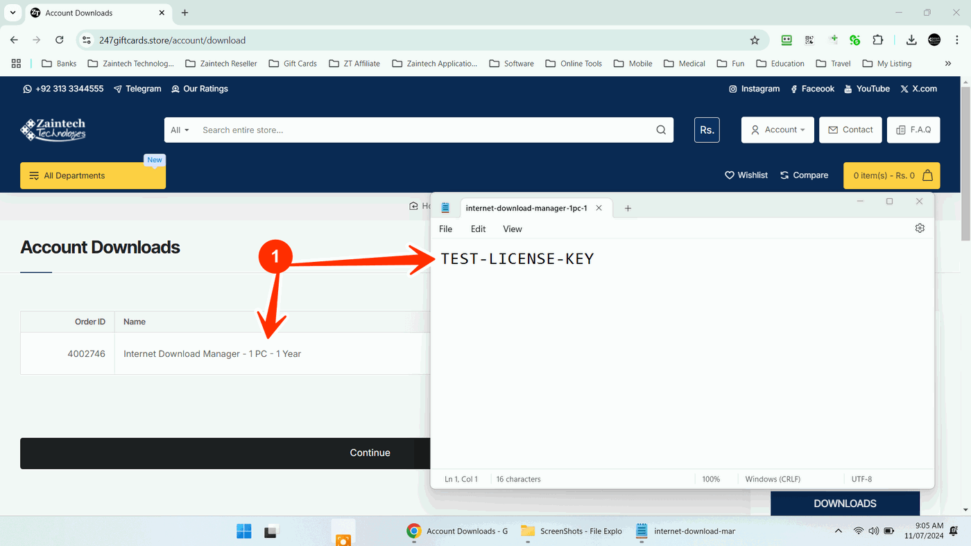The height and width of the screenshot is (546, 971).
Task: Open the volume control in the system tray
Action: click(x=873, y=531)
